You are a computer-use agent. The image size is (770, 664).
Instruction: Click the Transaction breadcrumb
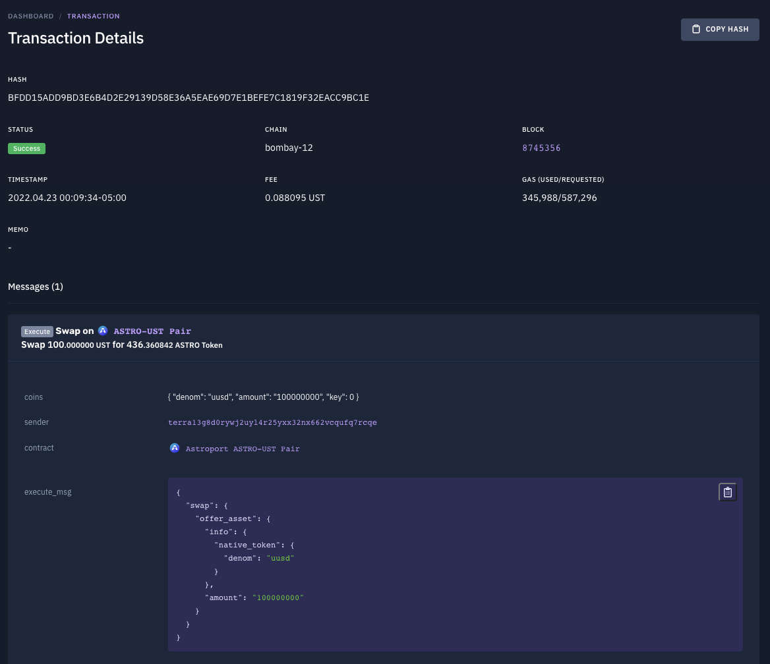point(94,16)
